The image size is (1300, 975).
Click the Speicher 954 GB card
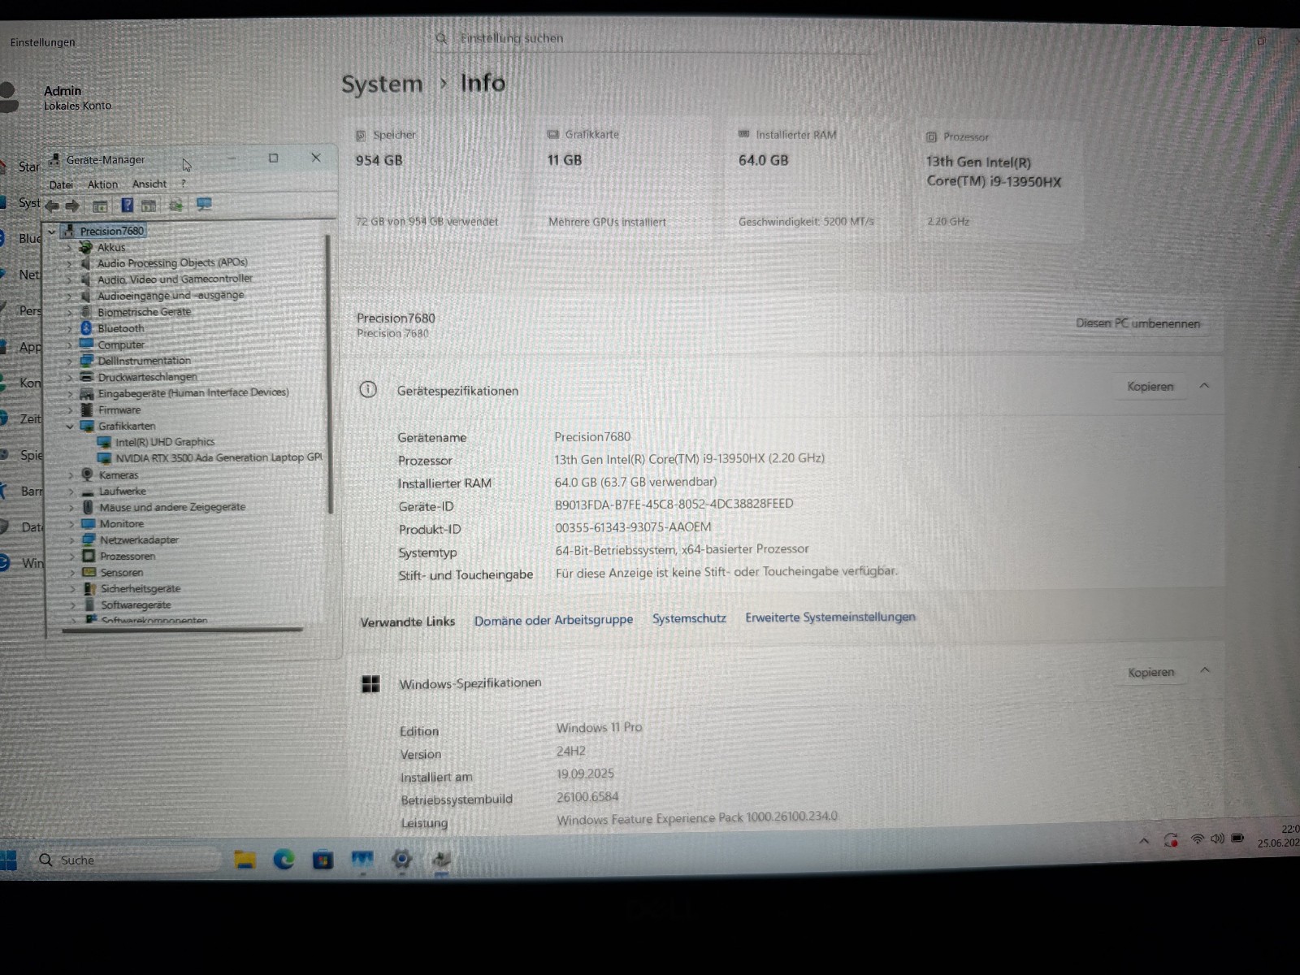[439, 179]
